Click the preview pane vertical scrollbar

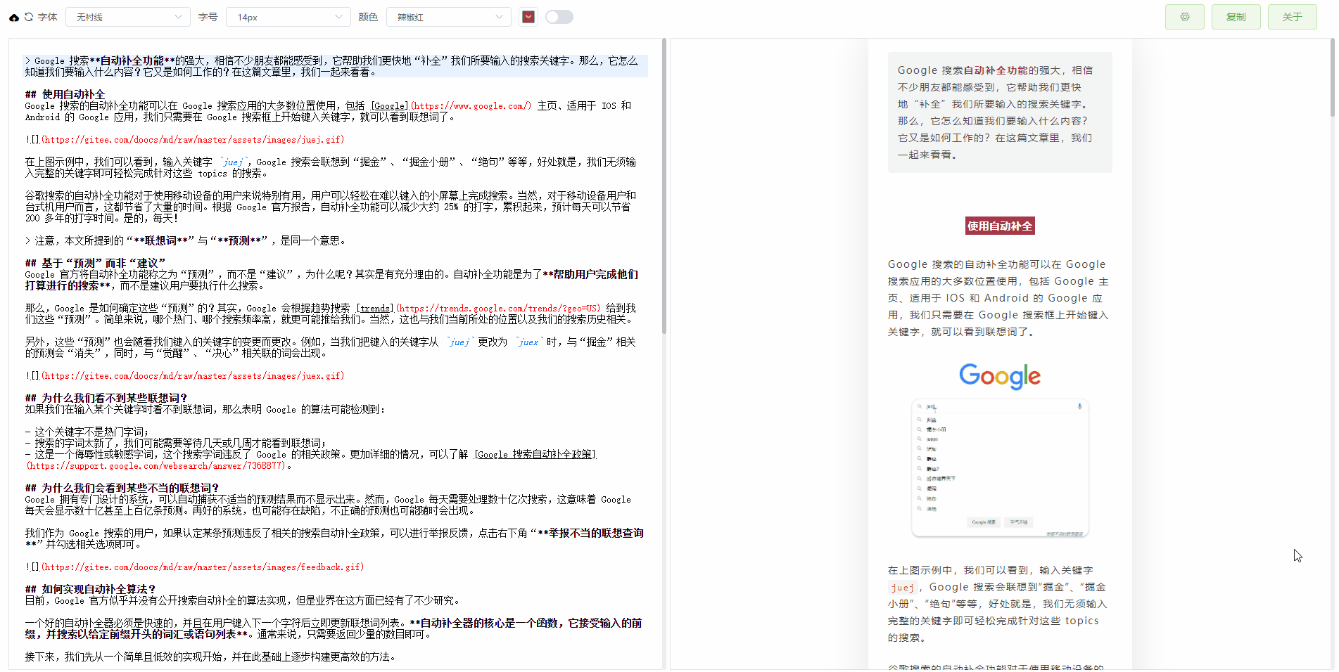coord(1331,77)
